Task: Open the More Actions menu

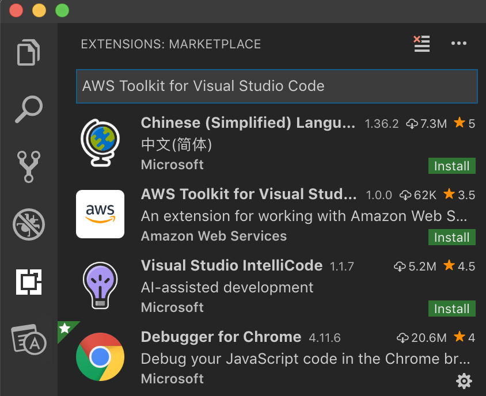Action: point(459,44)
